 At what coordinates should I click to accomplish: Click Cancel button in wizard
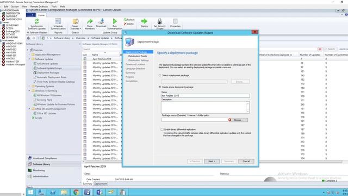[246, 161]
